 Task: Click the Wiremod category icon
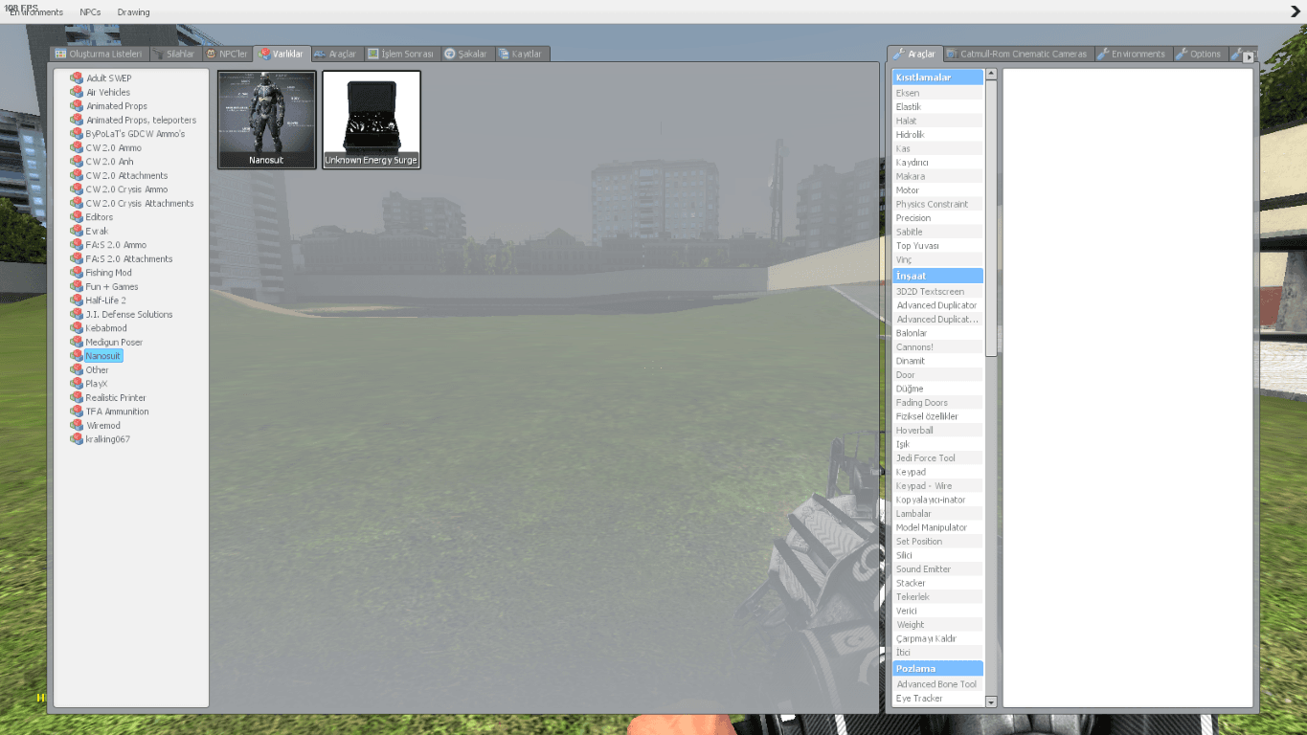(77, 425)
